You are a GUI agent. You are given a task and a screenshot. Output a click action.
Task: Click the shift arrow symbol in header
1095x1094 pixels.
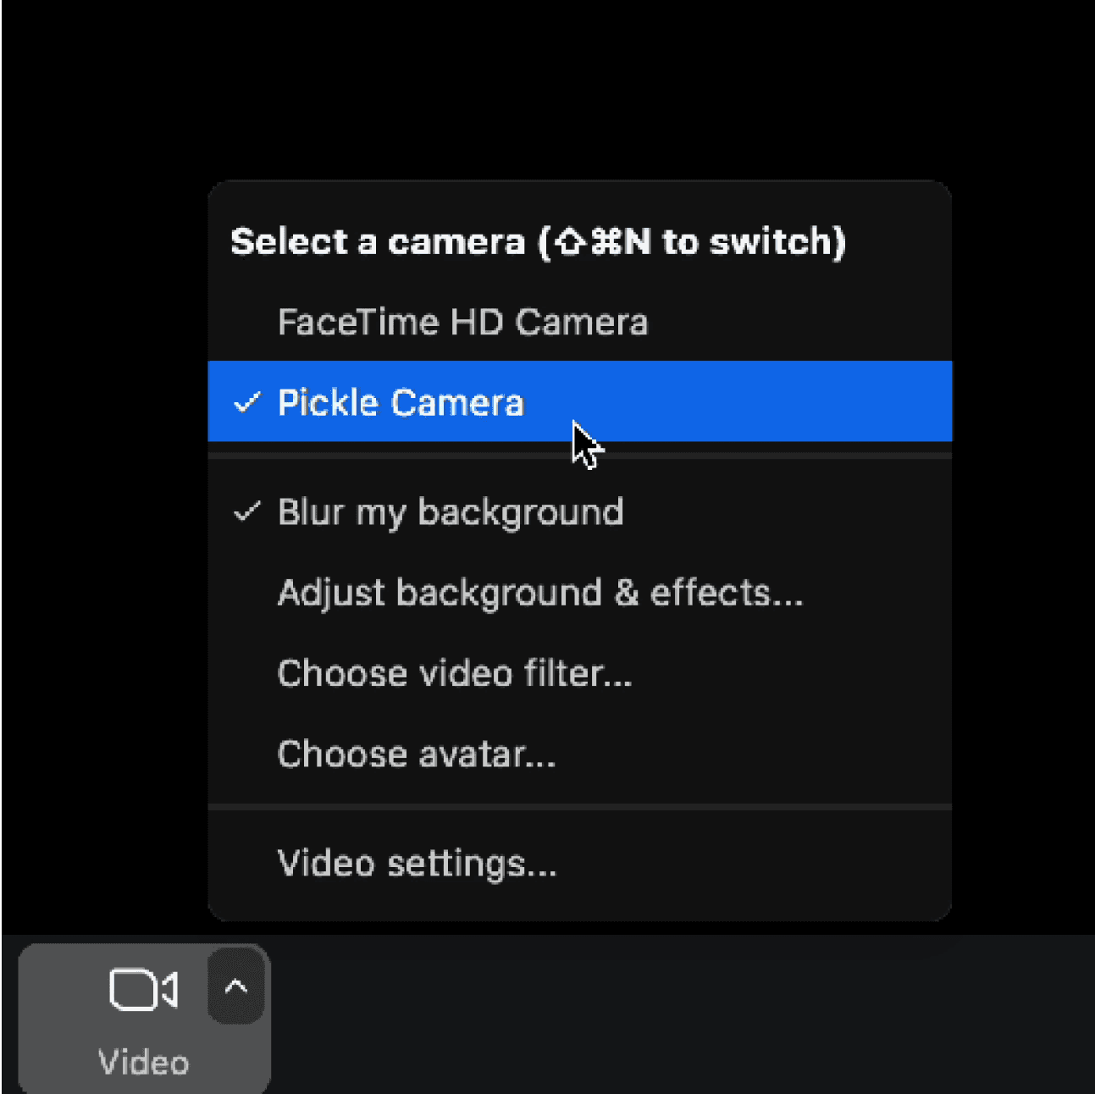point(572,242)
